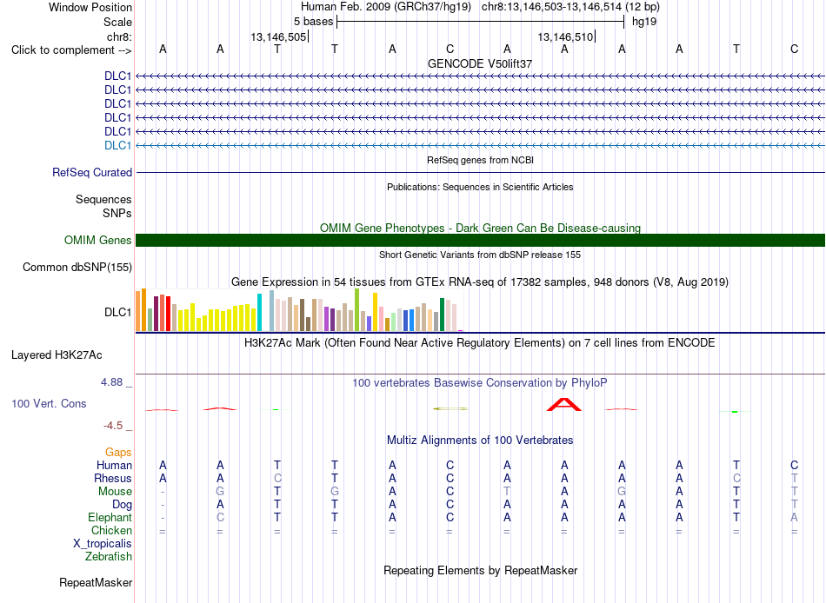
Task: Click the Common dbSNP(155) track label
Action: 77,267
